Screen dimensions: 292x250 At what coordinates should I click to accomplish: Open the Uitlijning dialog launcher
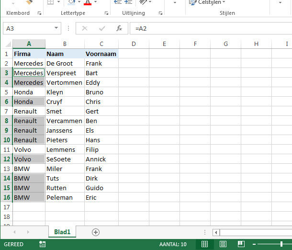(160, 13)
